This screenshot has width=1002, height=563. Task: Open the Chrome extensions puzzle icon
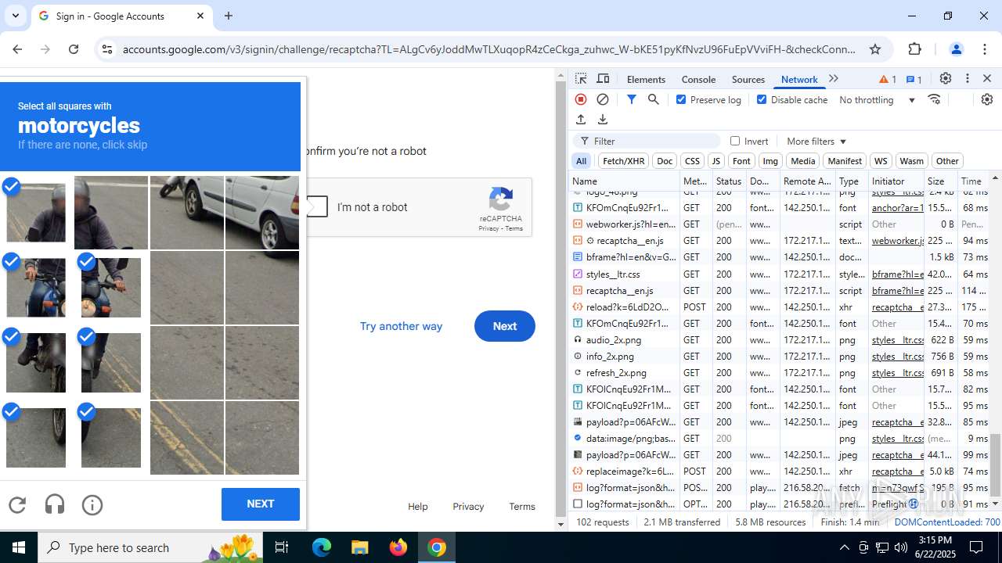pos(915,49)
